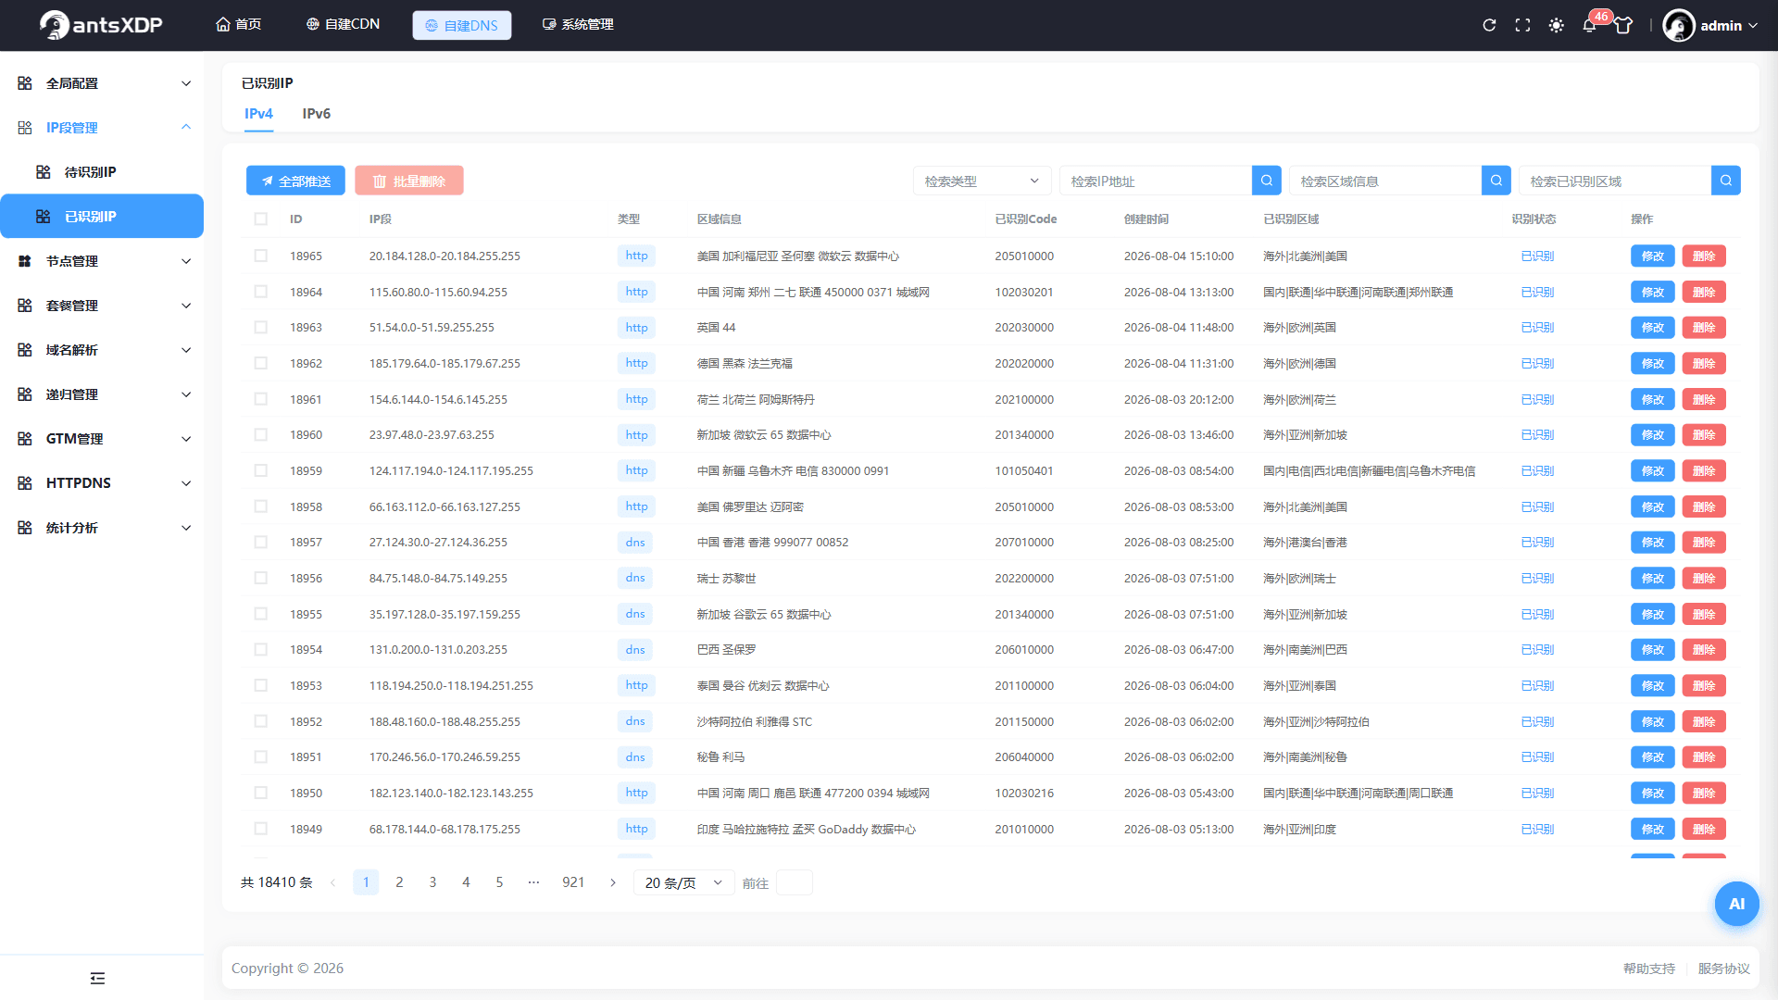The width and height of the screenshot is (1778, 1000).
Task: Click search icon beside IP address field
Action: pos(1266,181)
